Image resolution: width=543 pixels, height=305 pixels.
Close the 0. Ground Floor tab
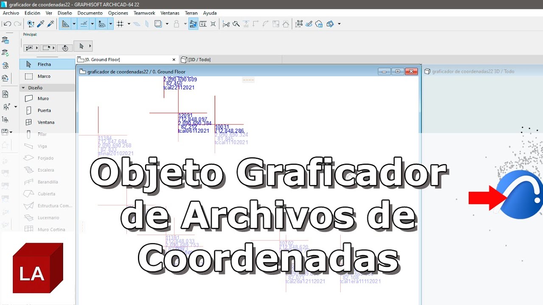click(x=174, y=60)
